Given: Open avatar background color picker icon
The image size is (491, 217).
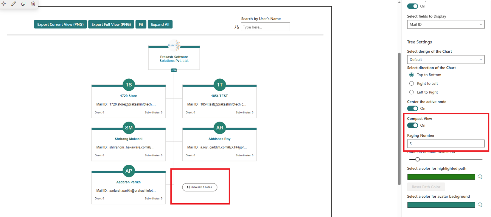Looking at the screenshot, I should 480,205.
